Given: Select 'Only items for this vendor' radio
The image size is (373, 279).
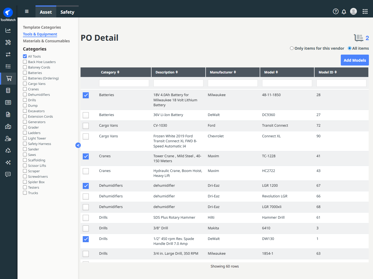Looking at the screenshot, I should (x=292, y=48).
